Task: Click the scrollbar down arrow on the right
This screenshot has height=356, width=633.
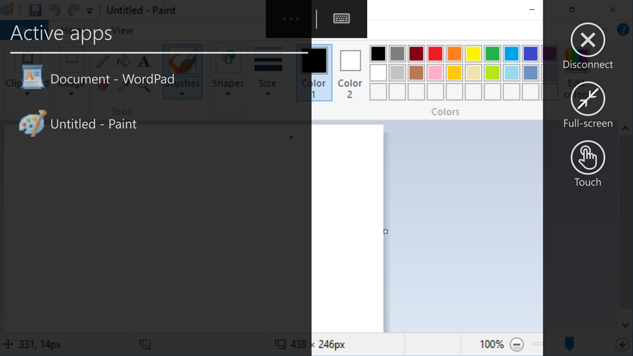Action: pos(625,324)
